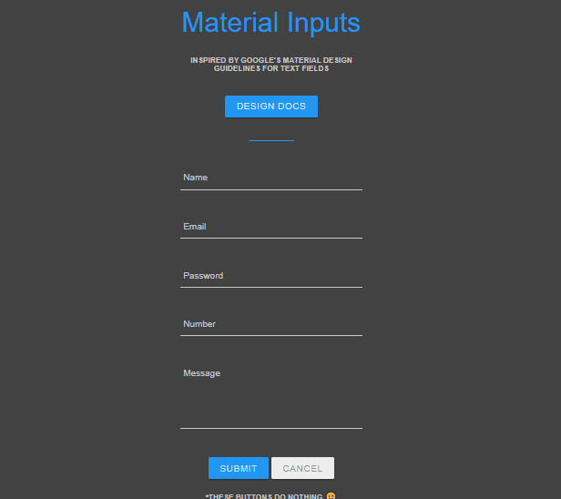This screenshot has width=561, height=499.
Task: Click the floating Number label text
Action: tap(199, 324)
